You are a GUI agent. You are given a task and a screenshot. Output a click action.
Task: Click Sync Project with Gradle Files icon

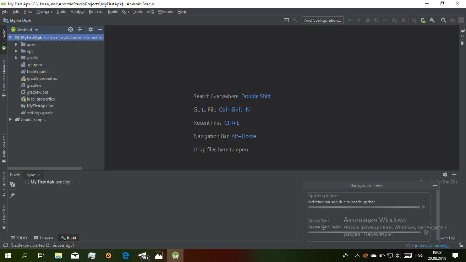pyautogui.click(x=414, y=20)
